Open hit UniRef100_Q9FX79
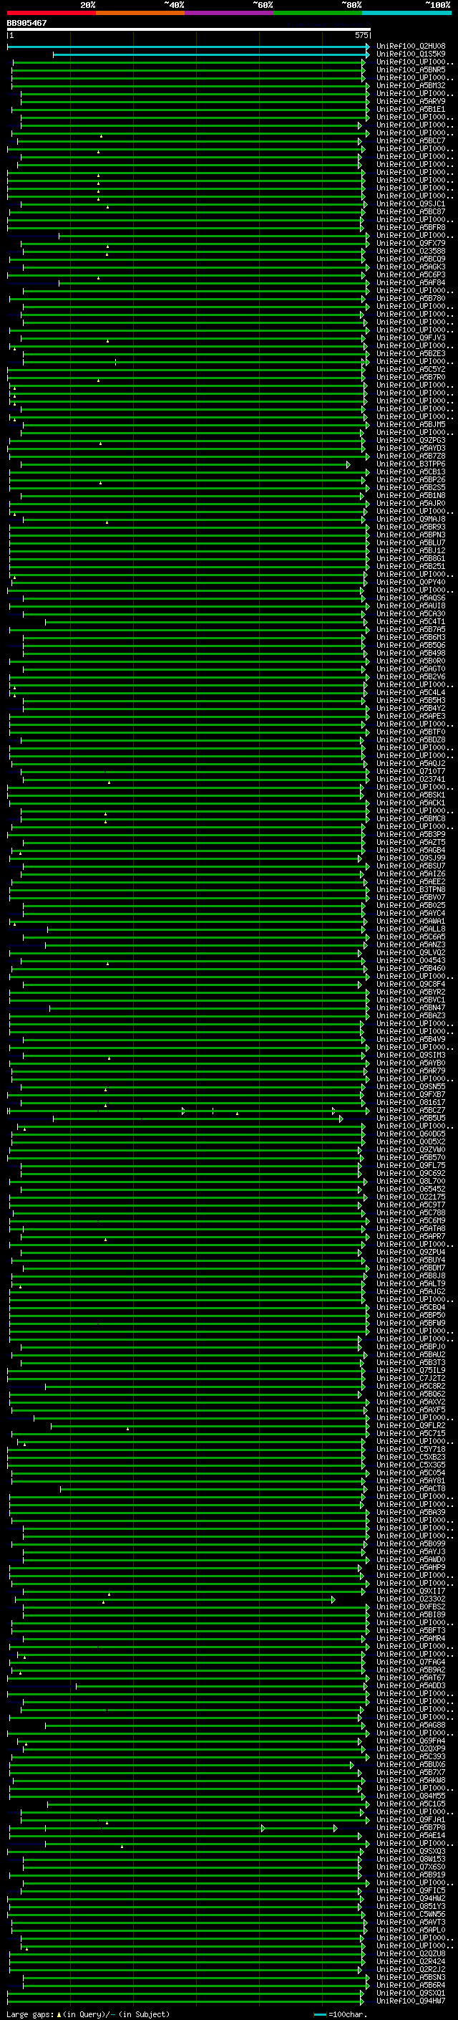The image size is (458, 2020). click(411, 243)
